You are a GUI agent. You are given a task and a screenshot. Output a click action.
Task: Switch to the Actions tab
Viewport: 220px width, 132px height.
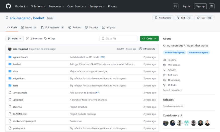coord(75,27)
